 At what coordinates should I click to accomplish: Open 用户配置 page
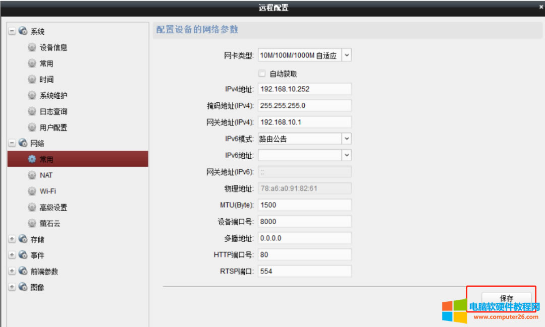[53, 127]
